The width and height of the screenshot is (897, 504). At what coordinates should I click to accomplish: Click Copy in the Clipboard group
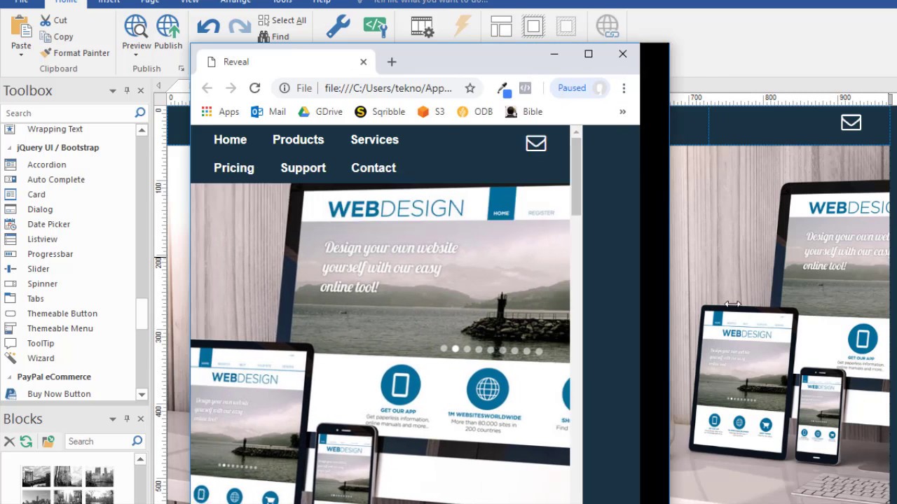coord(57,36)
